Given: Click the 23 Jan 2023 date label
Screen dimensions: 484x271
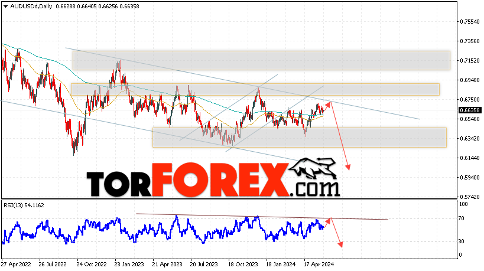Looking at the screenshot, I should point(129,265).
